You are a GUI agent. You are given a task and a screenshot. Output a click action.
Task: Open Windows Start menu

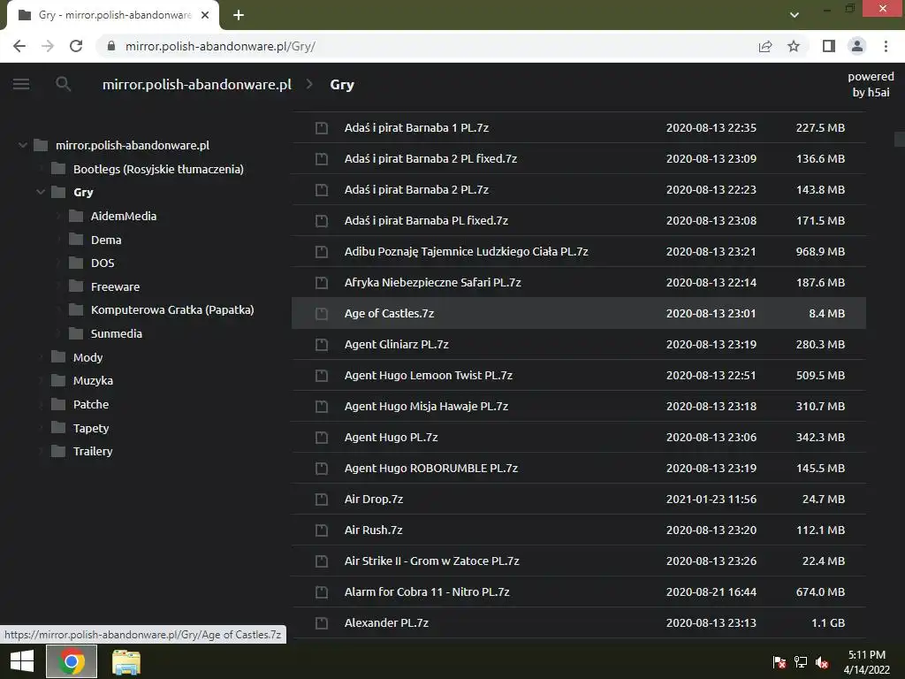tap(22, 661)
